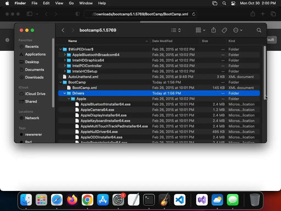281x211 pixels.
Task: Expand the IntelHDGraphics64 folder
Action: click(x=65, y=60)
